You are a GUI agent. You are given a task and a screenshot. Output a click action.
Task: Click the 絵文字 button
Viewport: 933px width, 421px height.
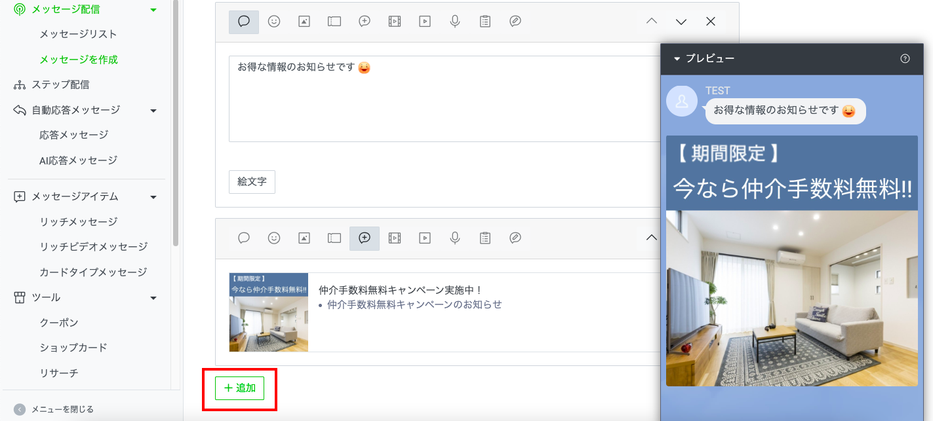(x=252, y=182)
